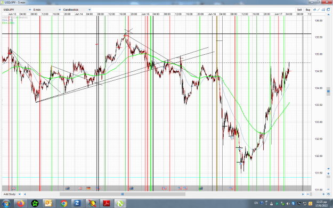Click the price-axis scroll up arrow

click(x=329, y=14)
